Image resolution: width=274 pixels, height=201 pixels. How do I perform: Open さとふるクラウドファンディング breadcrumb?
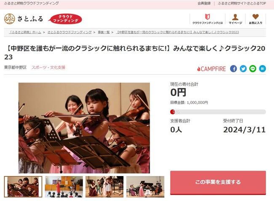coord(70,32)
